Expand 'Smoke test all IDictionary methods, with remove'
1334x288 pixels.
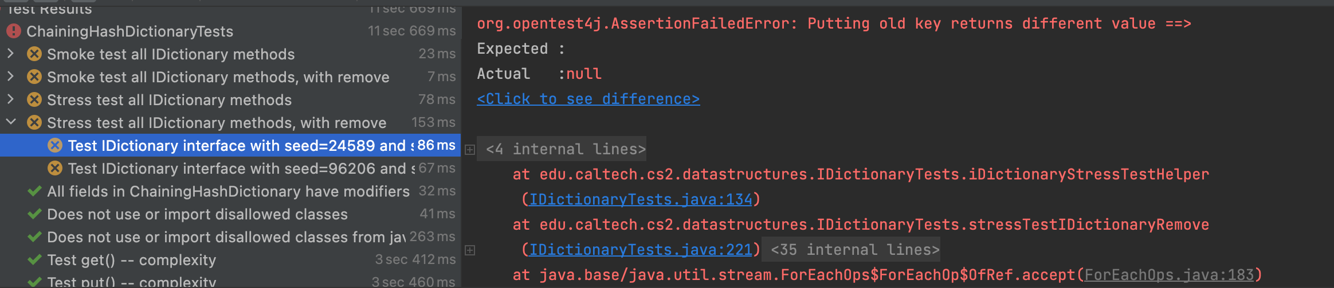point(10,77)
